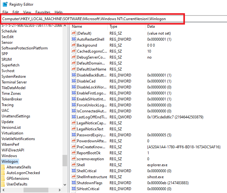This screenshot has width=227, height=193.
Task: Click the GPExtensions folder icon
Action: (x=3, y=179)
